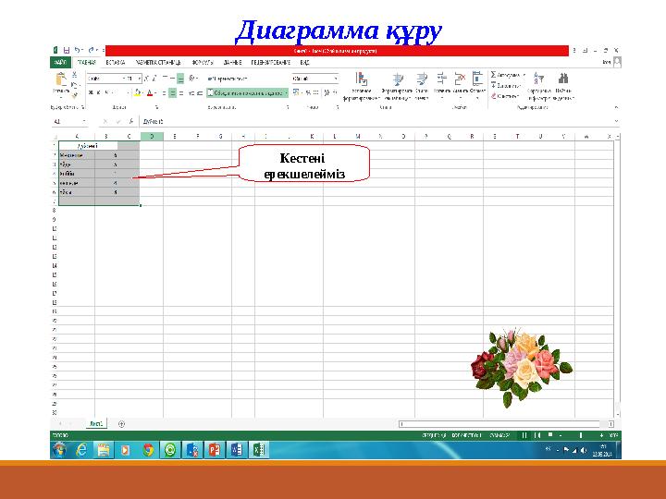Increase the indent

[x=199, y=92]
